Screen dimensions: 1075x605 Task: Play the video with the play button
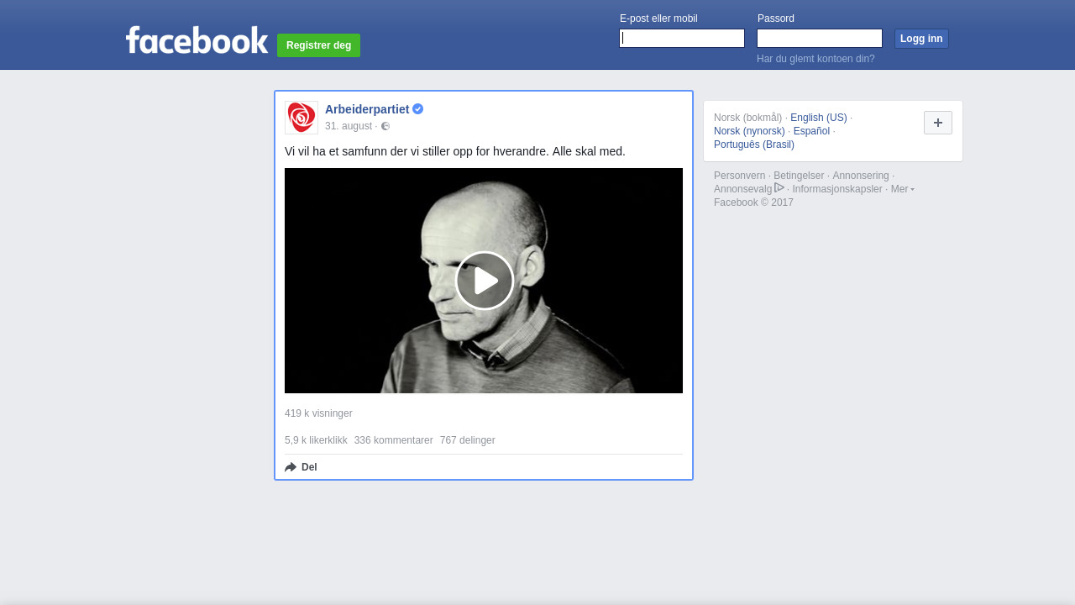tap(485, 281)
